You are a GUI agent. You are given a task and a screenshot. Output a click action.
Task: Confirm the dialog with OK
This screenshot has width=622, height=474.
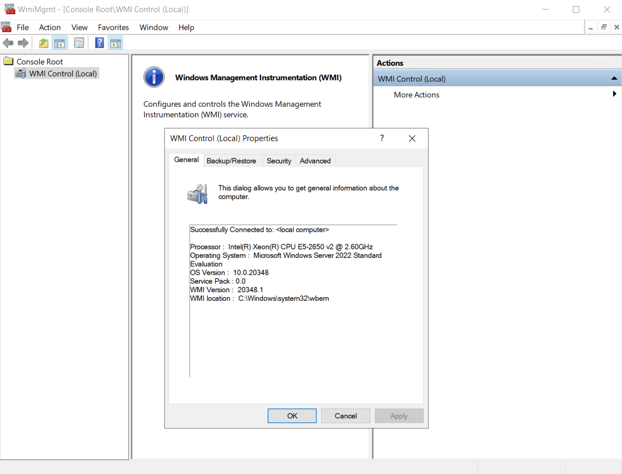coord(292,416)
